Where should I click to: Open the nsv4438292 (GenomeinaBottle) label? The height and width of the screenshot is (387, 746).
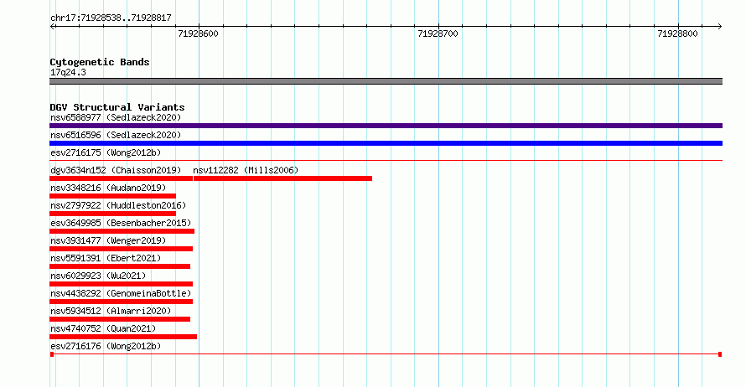click(121, 293)
